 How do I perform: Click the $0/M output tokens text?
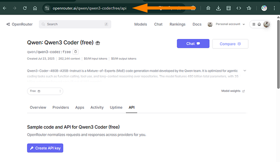tap(124, 59)
